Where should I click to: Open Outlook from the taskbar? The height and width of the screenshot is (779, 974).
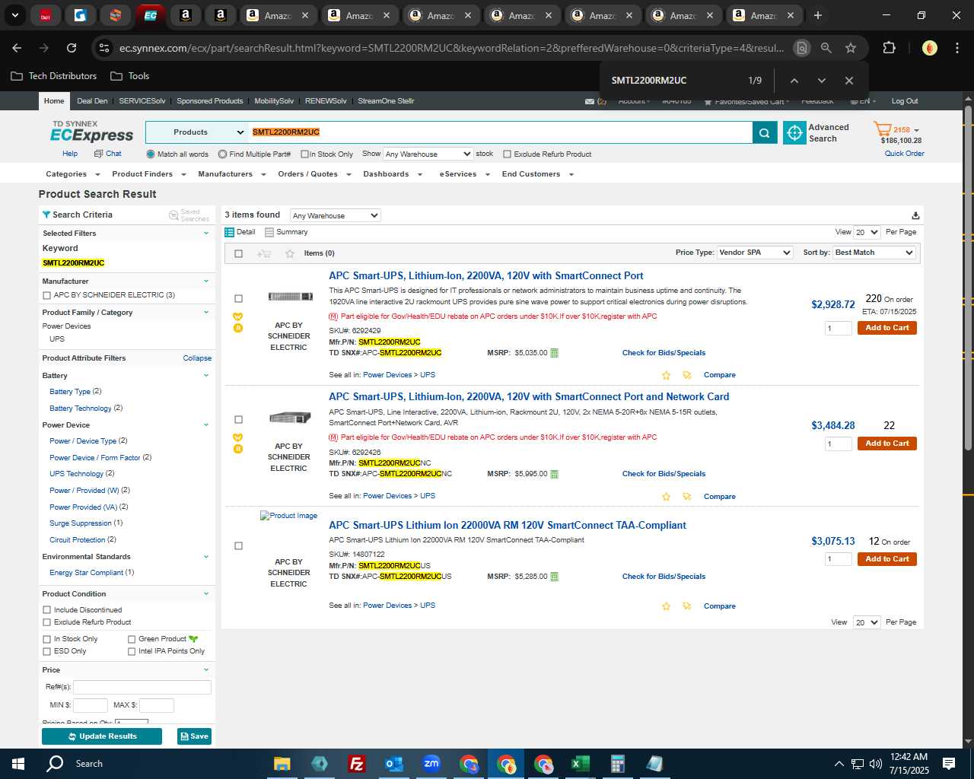(394, 764)
